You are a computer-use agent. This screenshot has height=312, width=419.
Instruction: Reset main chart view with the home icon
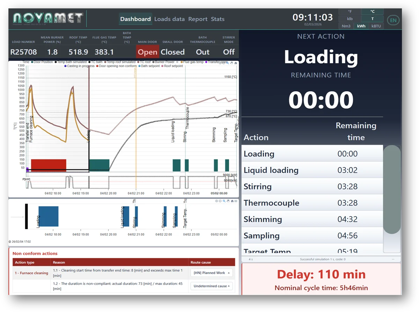236,63
